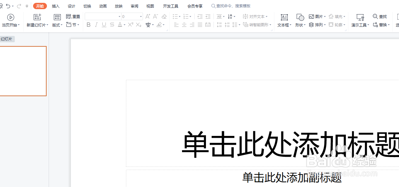The height and width of the screenshot is (187, 399).
Task: Open the 放映 ribbon tab
Action: click(118, 6)
